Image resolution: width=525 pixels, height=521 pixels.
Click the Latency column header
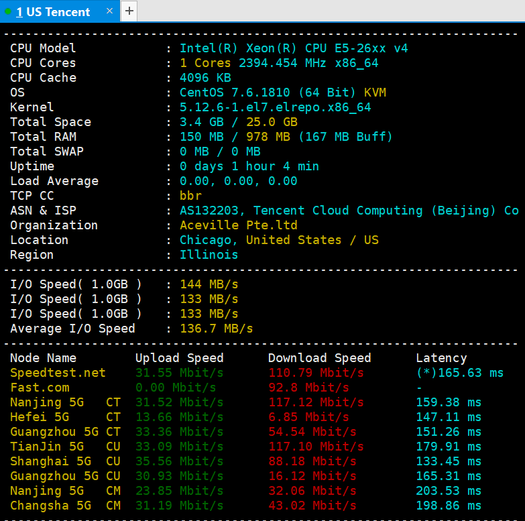(441, 358)
